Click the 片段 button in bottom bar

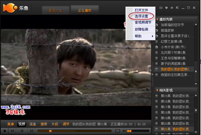click(x=55, y=124)
